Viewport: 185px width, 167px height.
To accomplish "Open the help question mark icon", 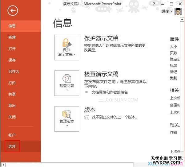I will 154,4.
